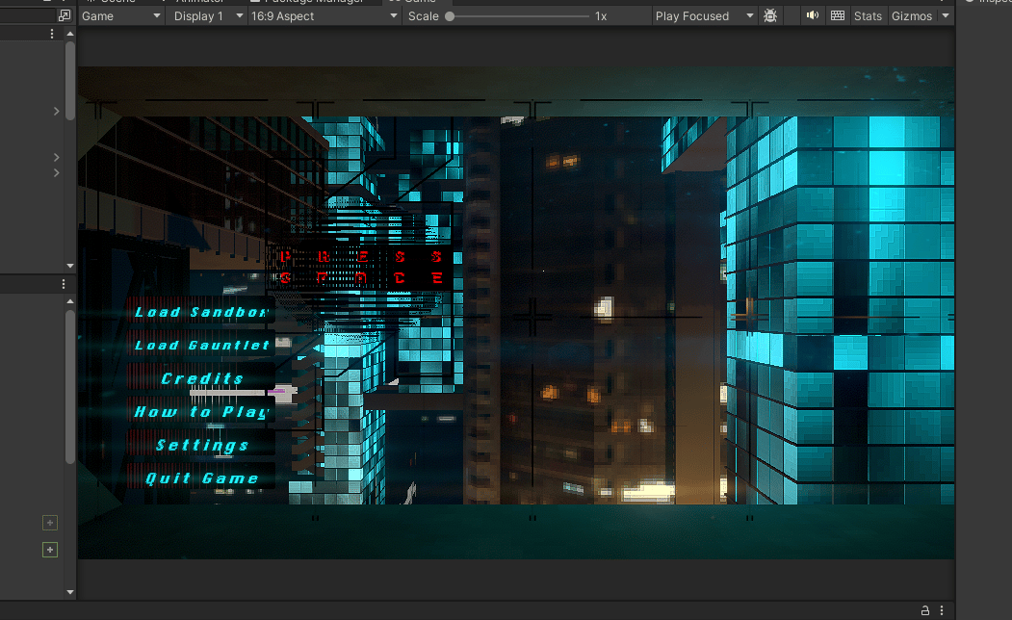The image size is (1012, 620).
Task: Open the How to Play button
Action: (x=200, y=412)
